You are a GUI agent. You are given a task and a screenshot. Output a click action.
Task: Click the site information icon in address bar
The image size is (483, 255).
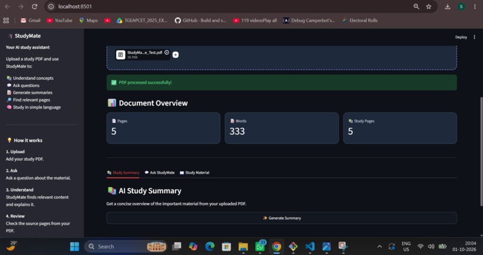point(51,7)
